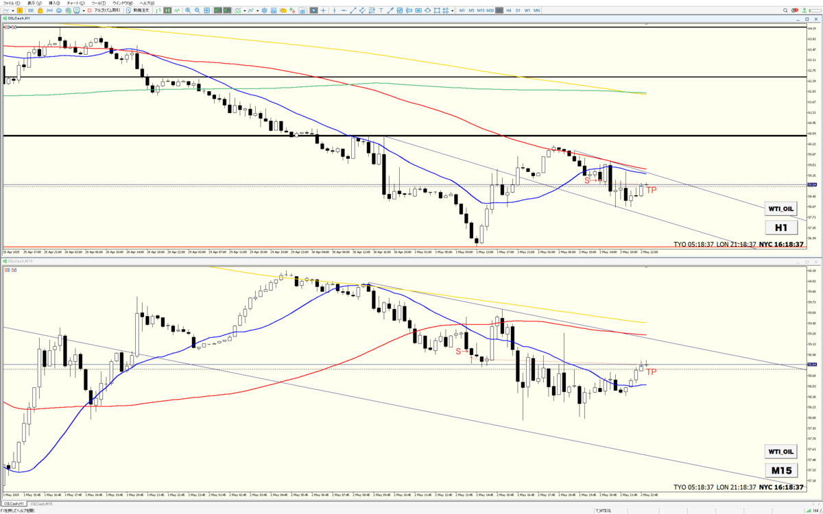Expand the new chart dropdown arrow
The image size is (823, 514).
click(x=13, y=10)
